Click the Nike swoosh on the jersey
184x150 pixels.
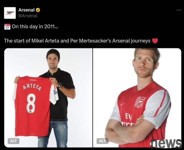pyautogui.click(x=123, y=104)
